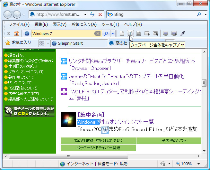Open the お気に入り(A) menu
Viewport: 210px width, 170px height.
pyautogui.click(x=84, y=24)
